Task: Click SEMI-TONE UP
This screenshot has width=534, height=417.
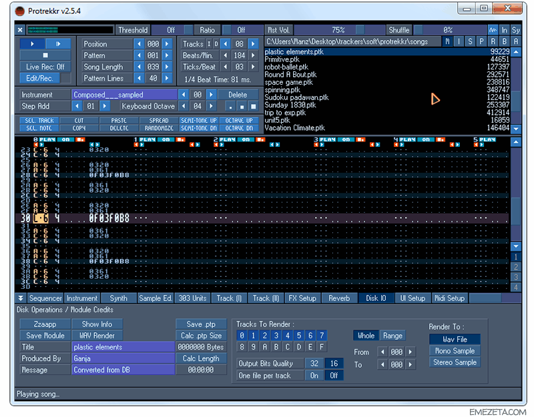Action: click(x=199, y=121)
